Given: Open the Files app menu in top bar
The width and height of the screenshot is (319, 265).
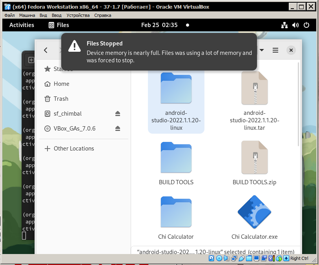Looking at the screenshot, I should pyautogui.click(x=59, y=25).
